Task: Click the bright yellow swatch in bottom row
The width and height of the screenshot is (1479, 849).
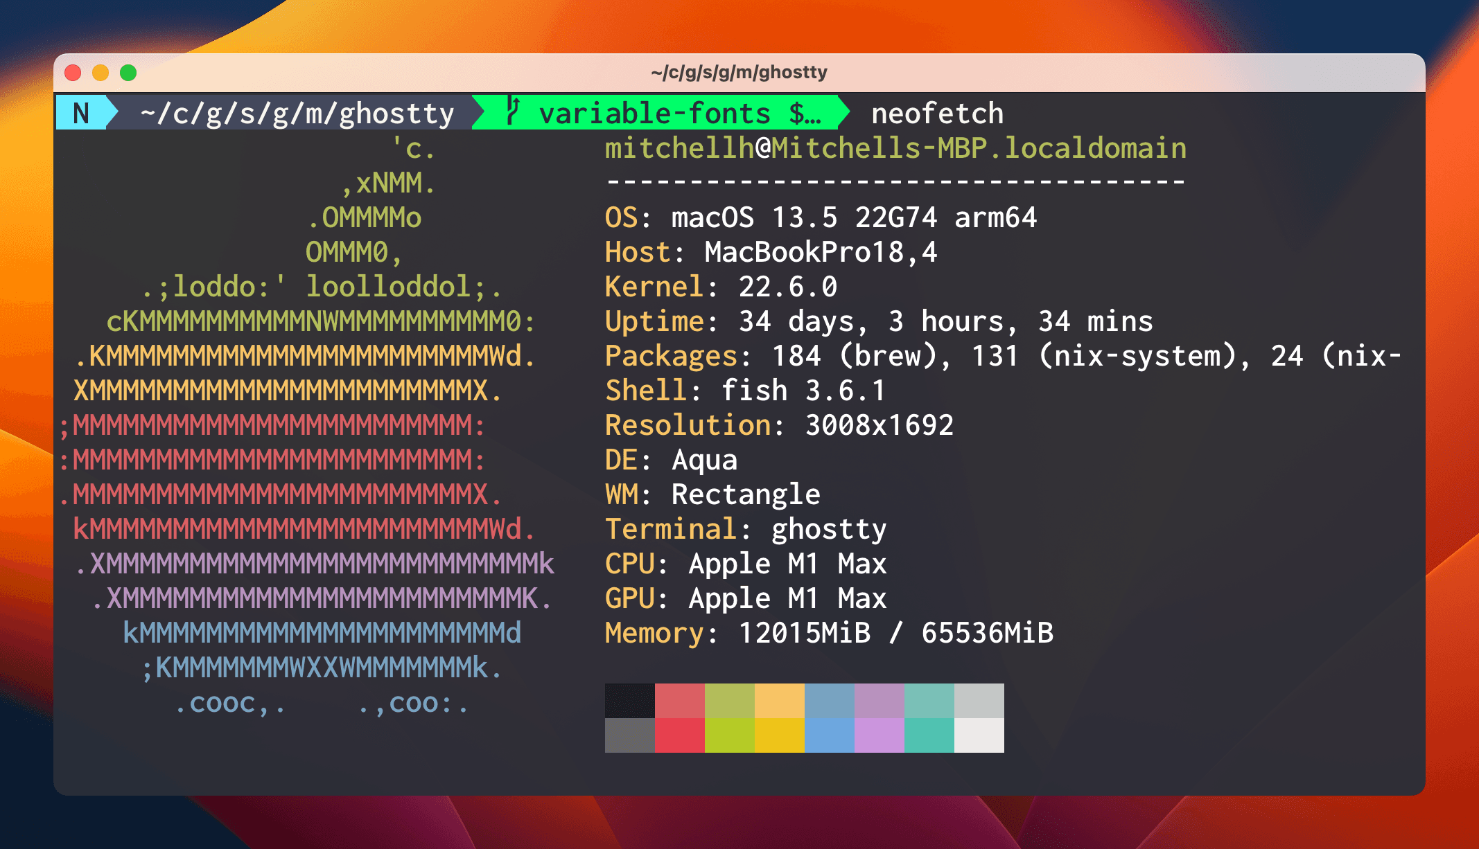Action: [780, 735]
